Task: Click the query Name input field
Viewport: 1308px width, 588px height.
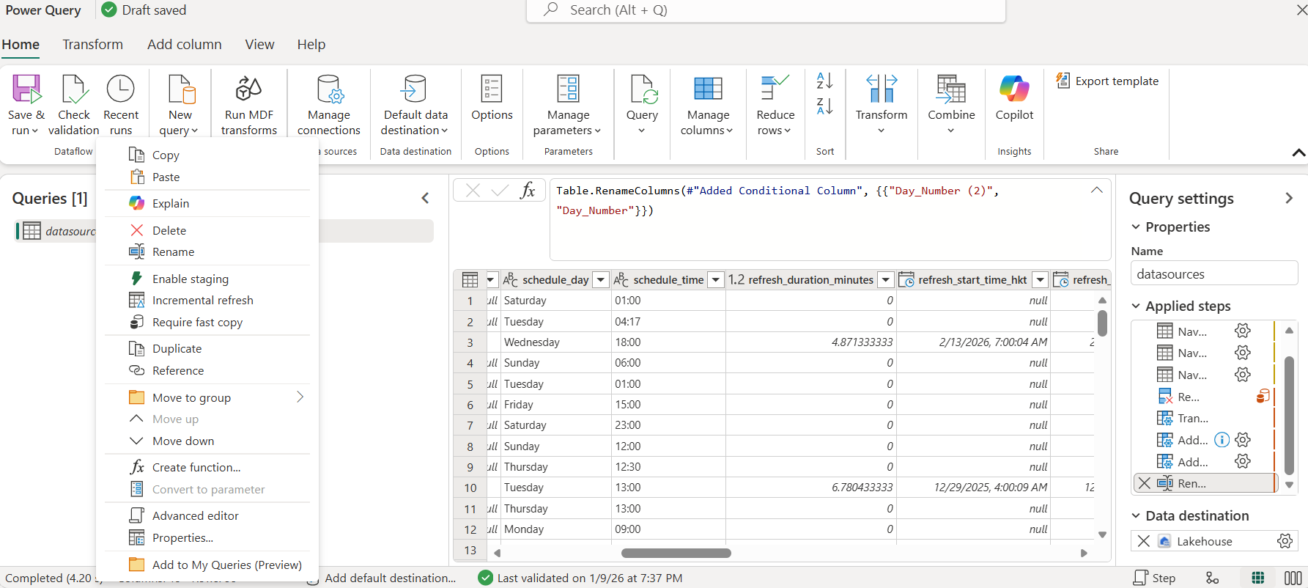Action: (1214, 273)
